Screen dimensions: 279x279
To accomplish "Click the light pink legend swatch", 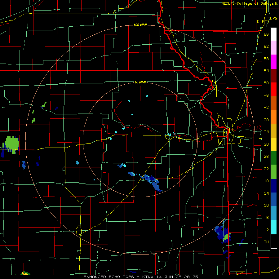I will (x=274, y=48).
